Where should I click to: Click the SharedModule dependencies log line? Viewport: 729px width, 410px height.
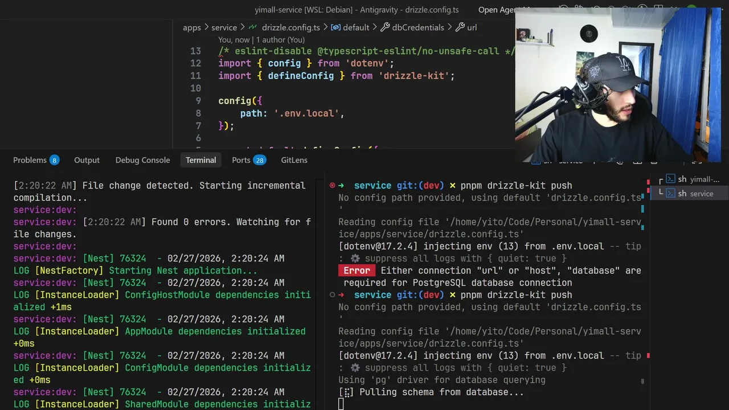tap(162, 404)
